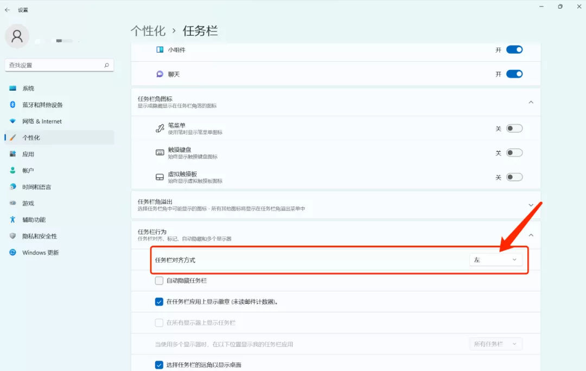Uncheck 在任务栏应用上显示徽章 checkbox
Screen dimensions: 586x371
(159, 302)
